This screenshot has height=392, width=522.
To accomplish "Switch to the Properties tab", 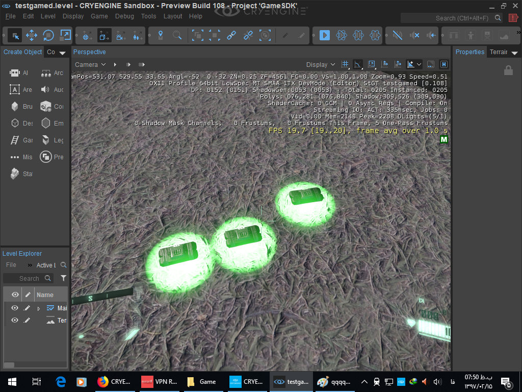I will (x=469, y=52).
